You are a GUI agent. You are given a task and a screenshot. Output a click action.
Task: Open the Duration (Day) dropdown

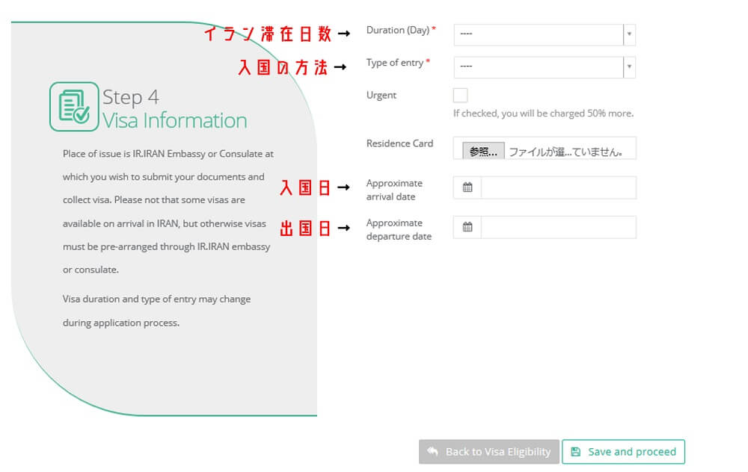(x=545, y=35)
